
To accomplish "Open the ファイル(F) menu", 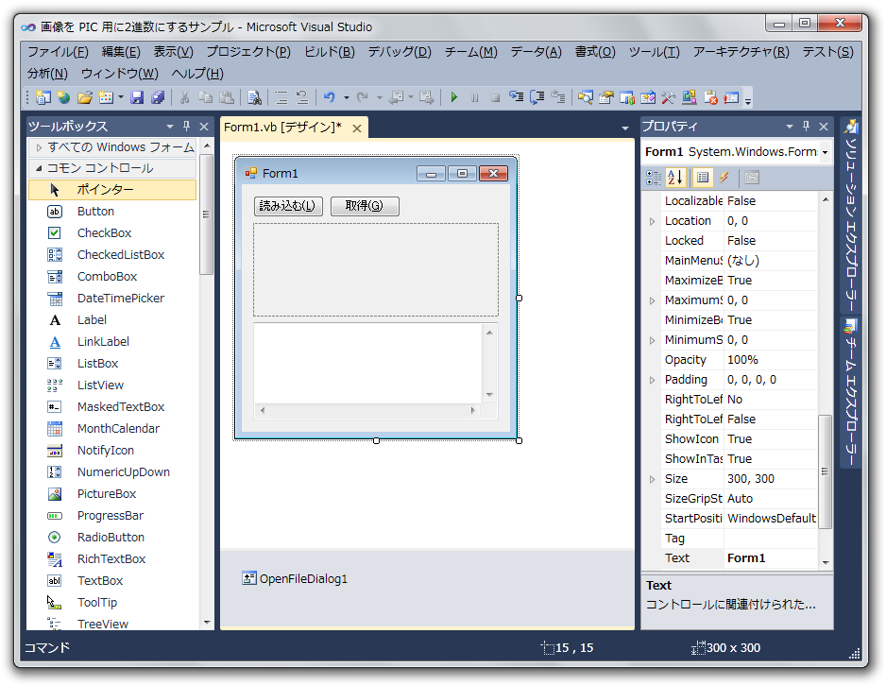I will point(59,52).
